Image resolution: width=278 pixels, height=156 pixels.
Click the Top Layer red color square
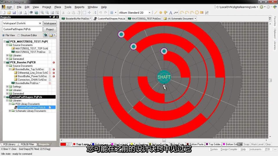click(74, 144)
